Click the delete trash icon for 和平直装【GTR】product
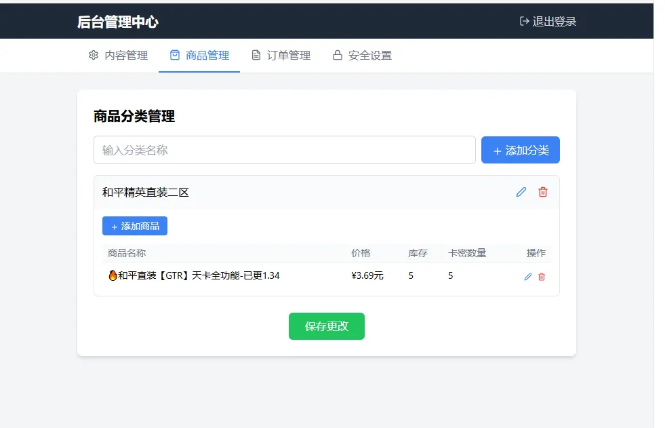The width and height of the screenshot is (665, 428). [543, 277]
